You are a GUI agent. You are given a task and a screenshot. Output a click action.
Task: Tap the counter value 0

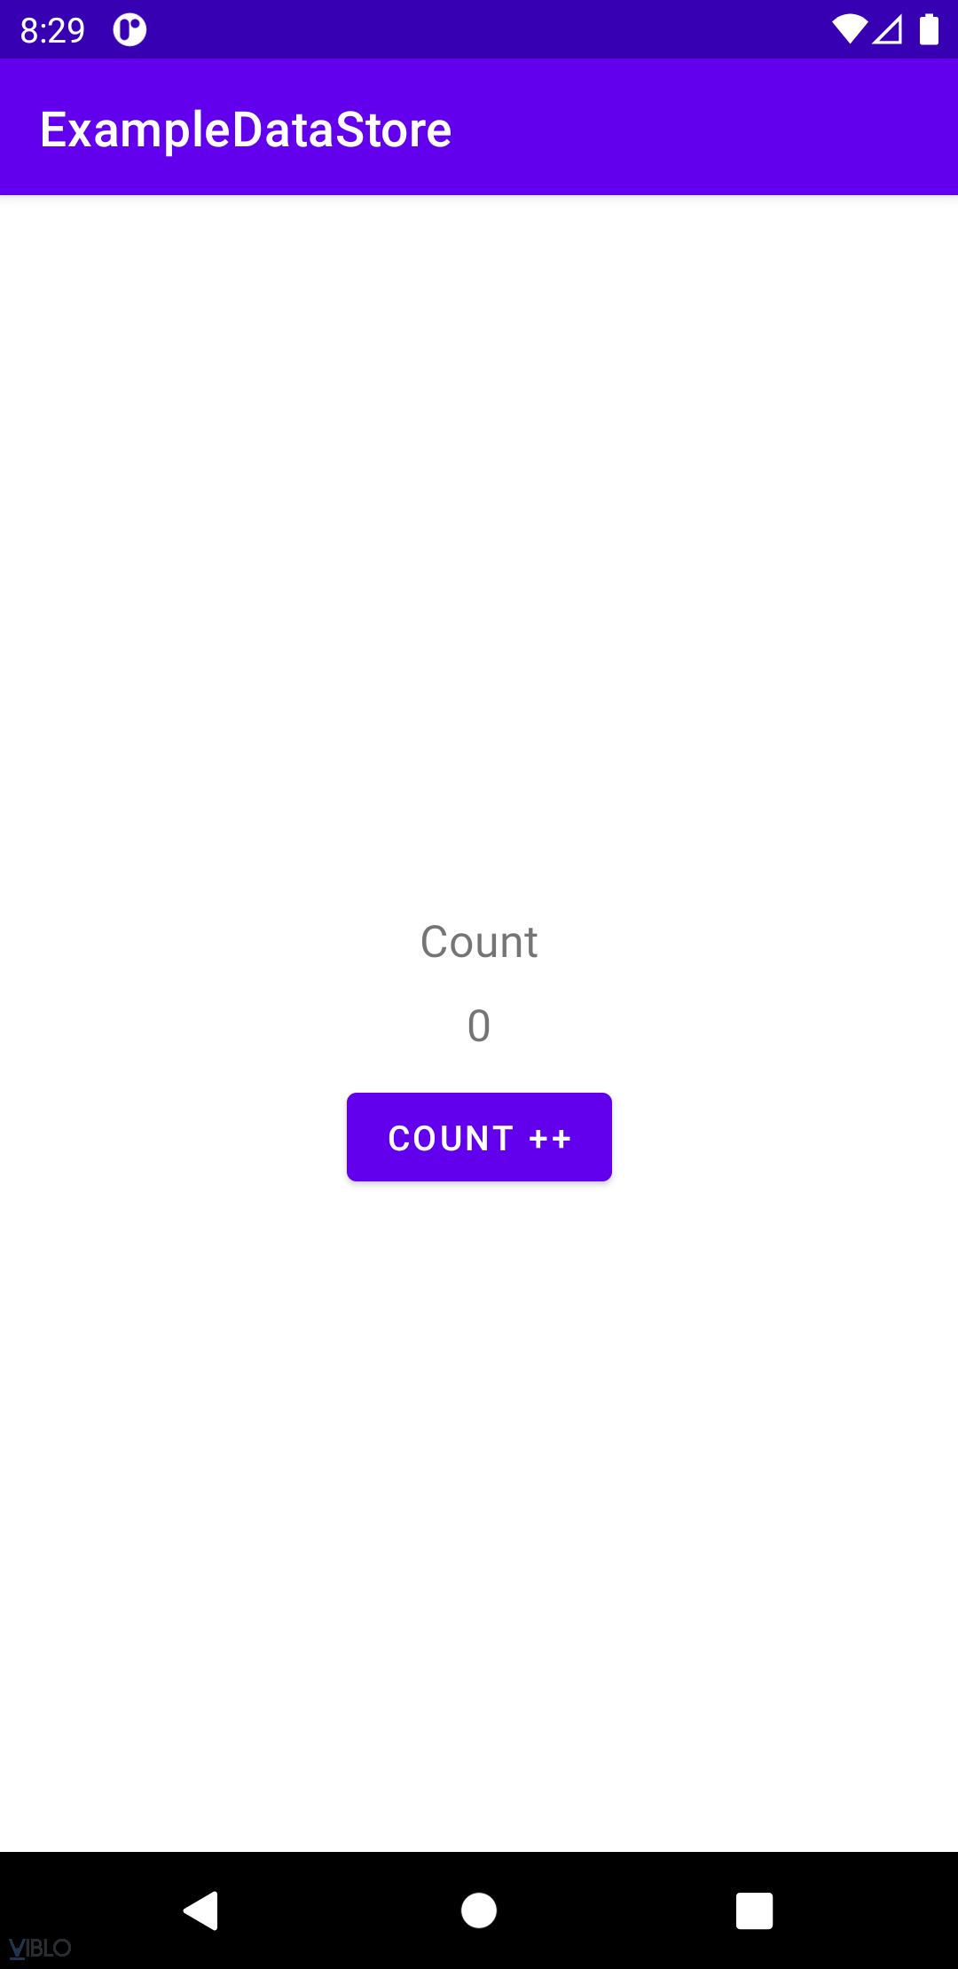pyautogui.click(x=479, y=1026)
